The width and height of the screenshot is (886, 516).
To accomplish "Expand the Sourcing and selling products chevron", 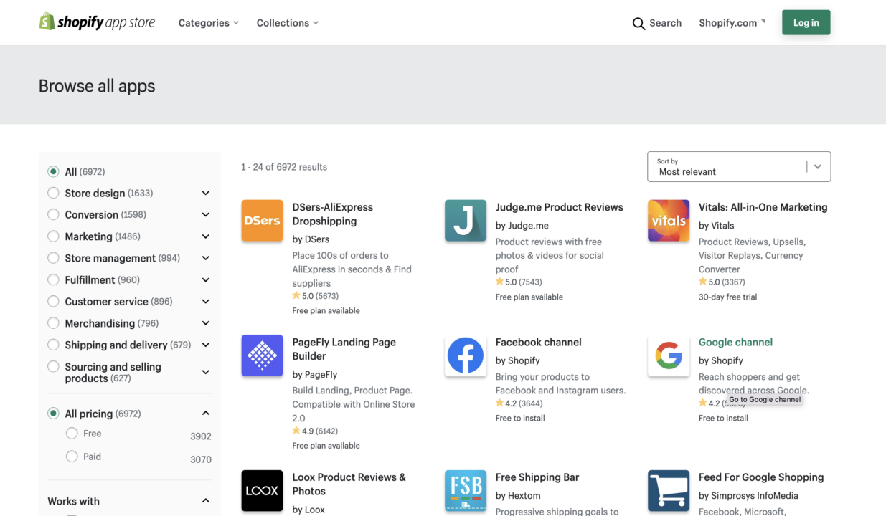I will 206,372.
